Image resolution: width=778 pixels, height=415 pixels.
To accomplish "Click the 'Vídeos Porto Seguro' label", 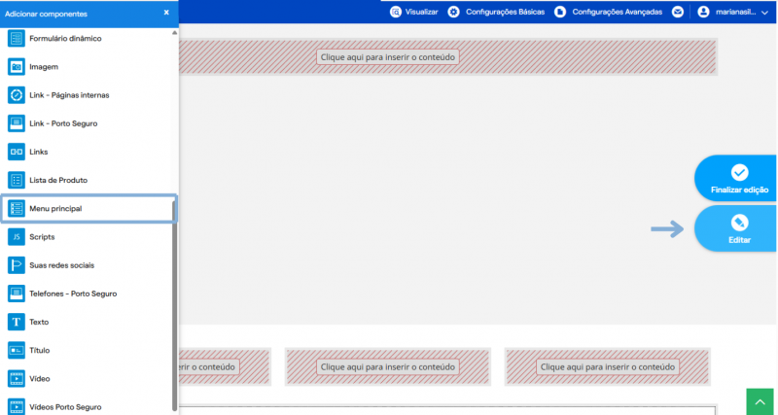I will tap(65, 407).
